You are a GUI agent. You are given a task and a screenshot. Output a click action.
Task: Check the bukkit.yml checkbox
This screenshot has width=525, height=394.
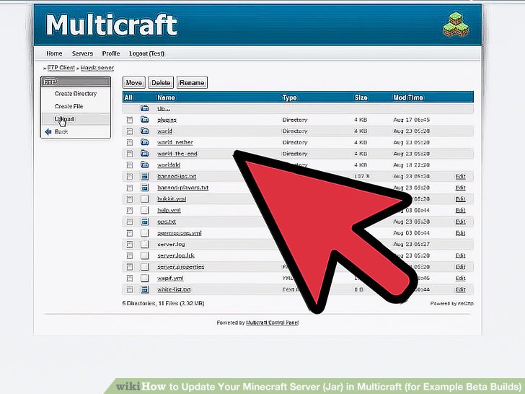coord(130,199)
